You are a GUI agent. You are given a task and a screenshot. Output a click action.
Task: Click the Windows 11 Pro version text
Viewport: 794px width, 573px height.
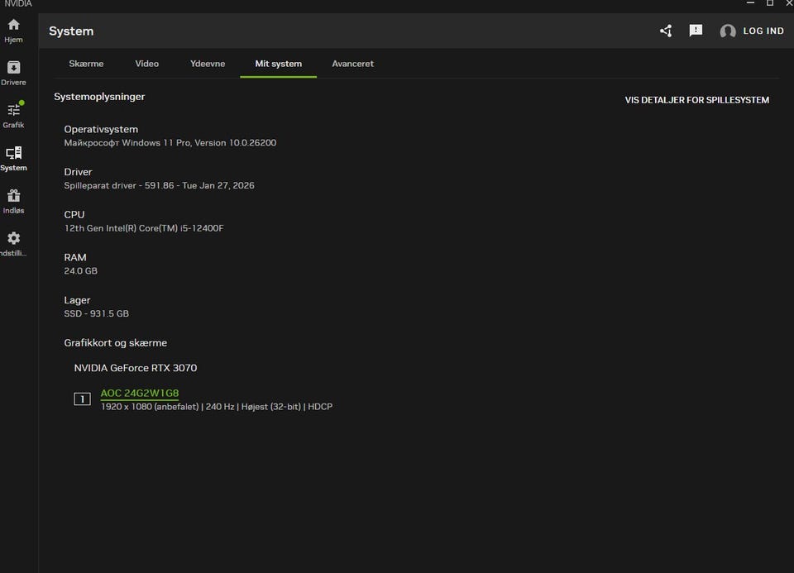(x=170, y=143)
